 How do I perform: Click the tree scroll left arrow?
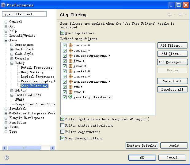[x=5, y=148]
